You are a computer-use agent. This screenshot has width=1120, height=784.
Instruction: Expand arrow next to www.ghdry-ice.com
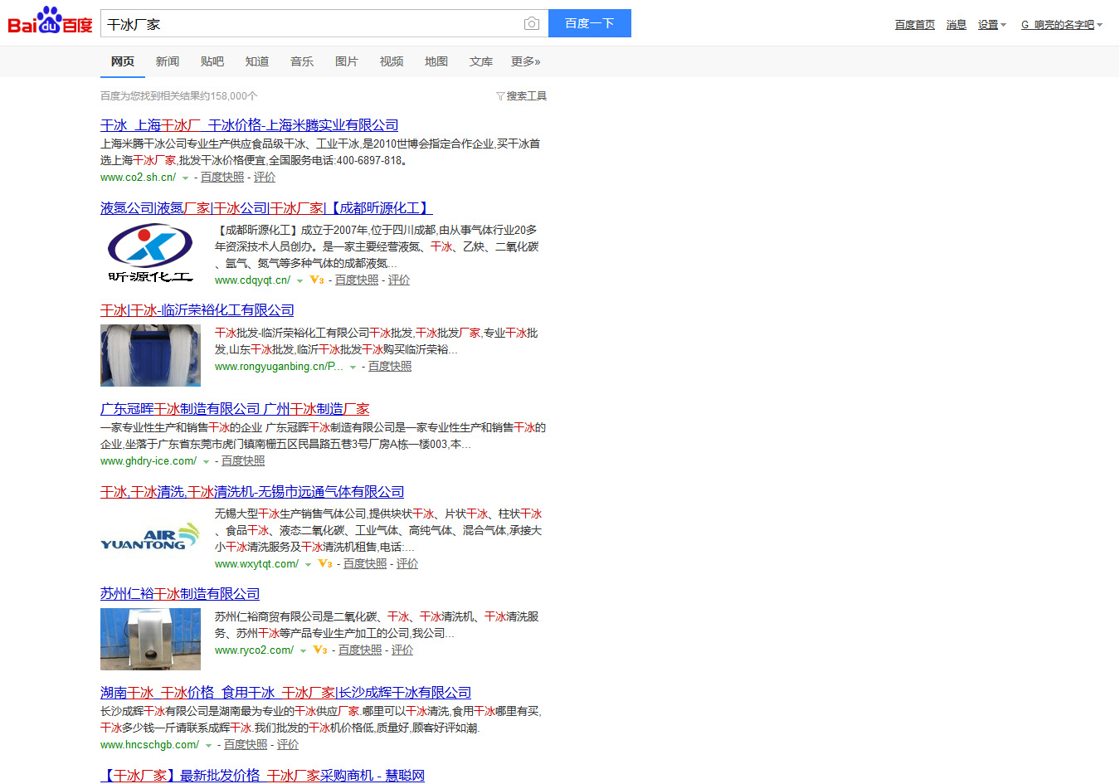[x=207, y=462]
